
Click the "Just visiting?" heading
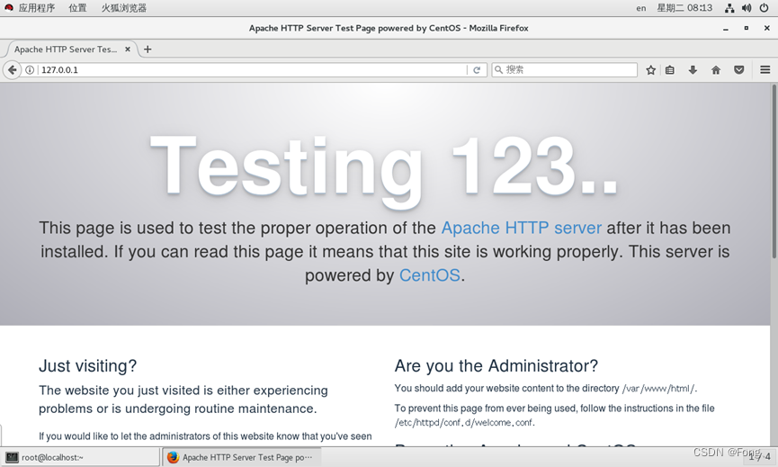coord(88,365)
